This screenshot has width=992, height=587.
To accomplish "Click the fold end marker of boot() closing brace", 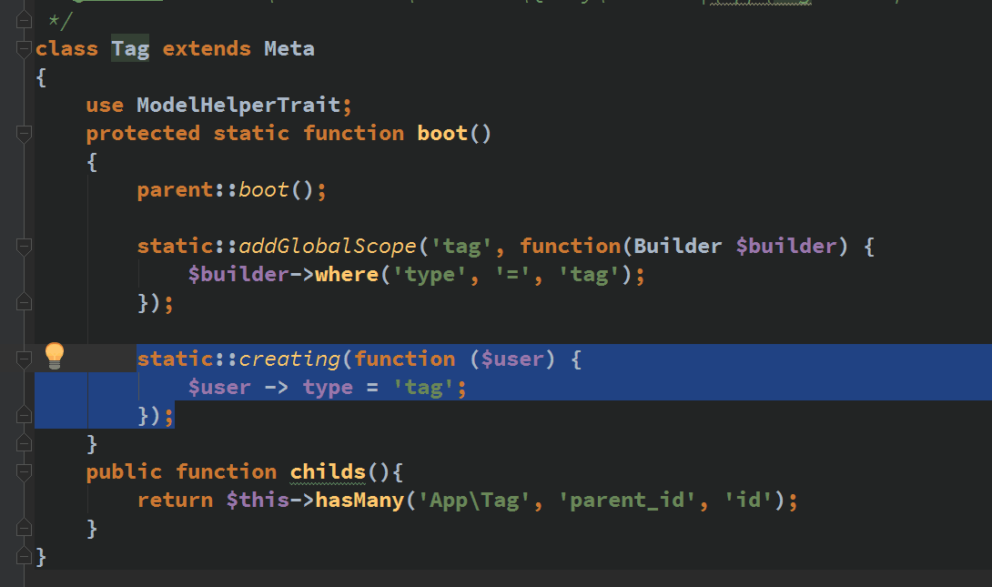I will (x=25, y=443).
